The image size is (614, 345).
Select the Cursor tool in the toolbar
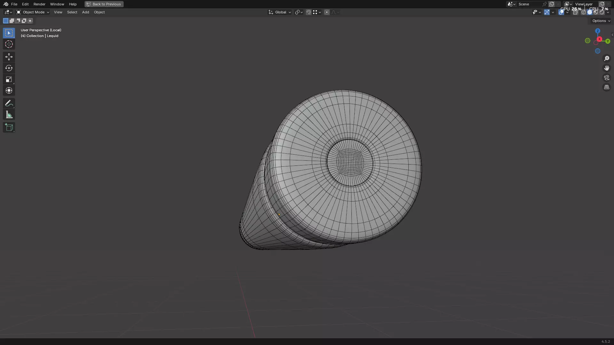[x=9, y=44]
